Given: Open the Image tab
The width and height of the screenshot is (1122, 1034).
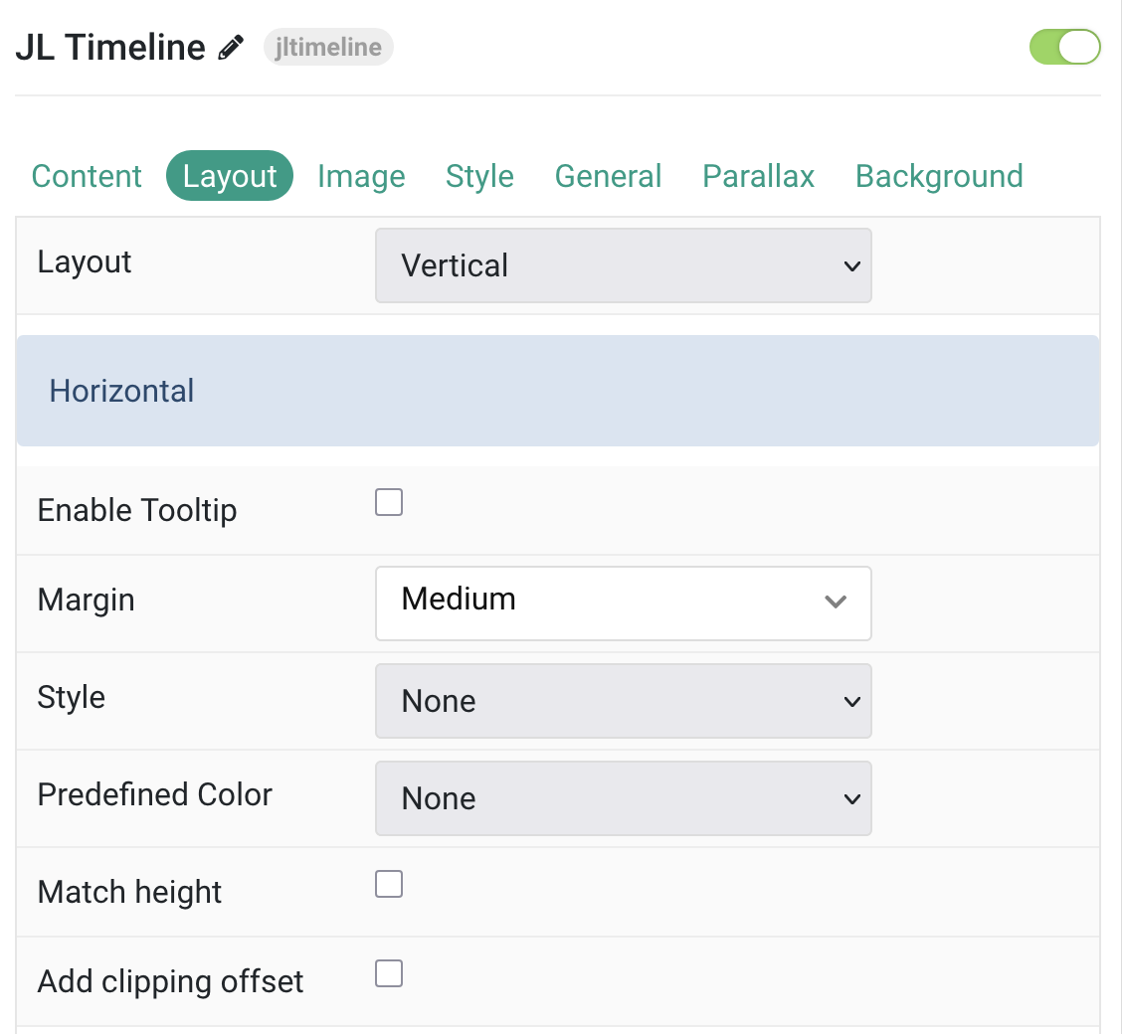Looking at the screenshot, I should (361, 176).
